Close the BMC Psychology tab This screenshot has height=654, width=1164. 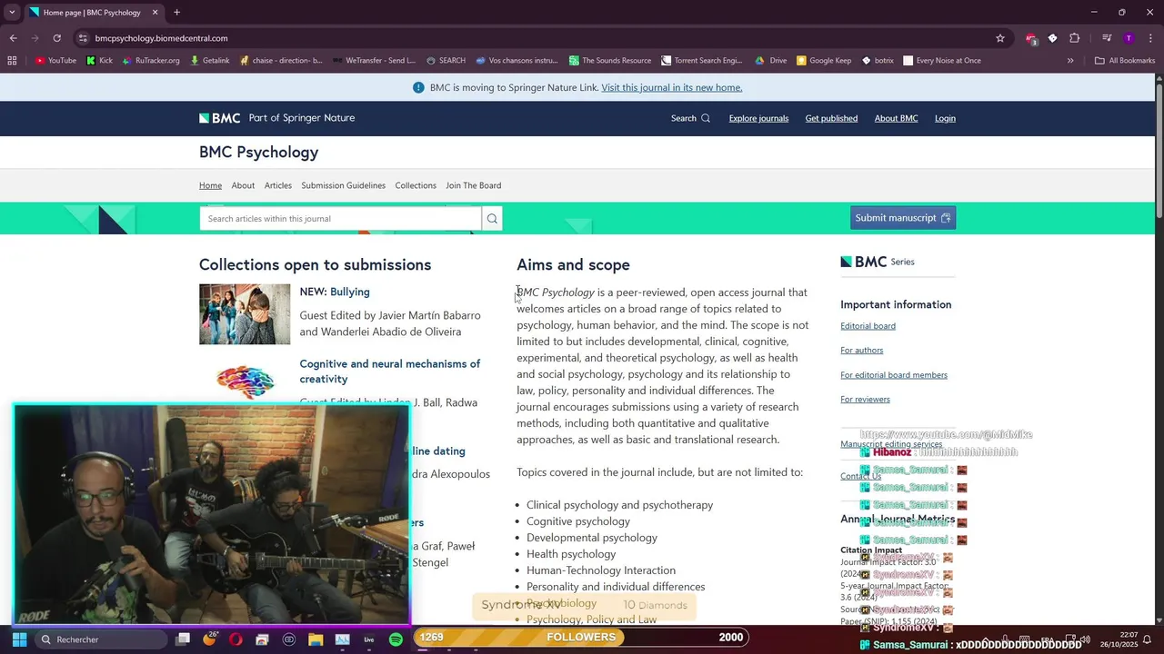click(x=155, y=13)
